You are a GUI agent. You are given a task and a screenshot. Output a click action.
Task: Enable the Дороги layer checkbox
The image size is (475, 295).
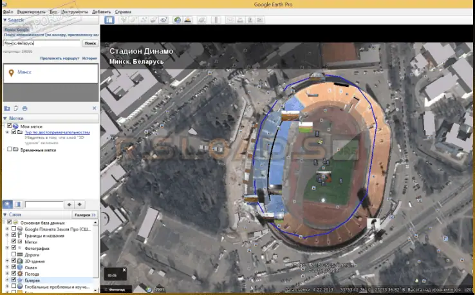tap(14, 254)
